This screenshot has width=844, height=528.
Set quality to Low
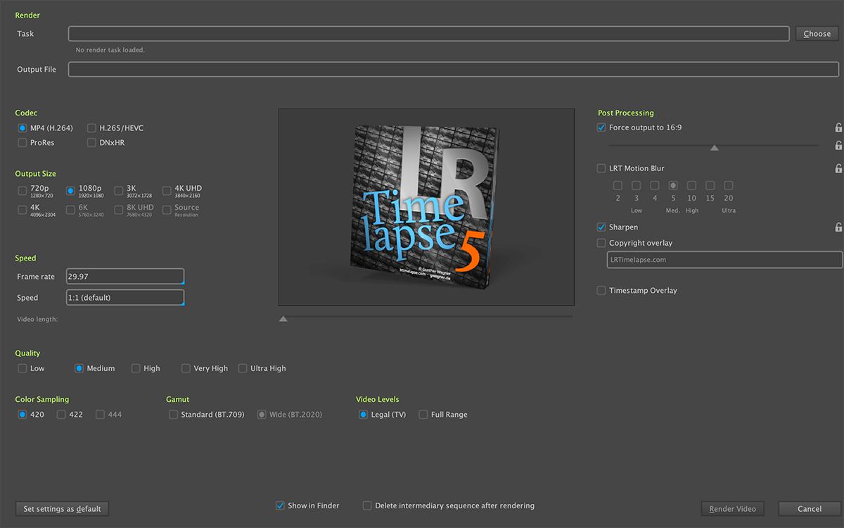[23, 368]
